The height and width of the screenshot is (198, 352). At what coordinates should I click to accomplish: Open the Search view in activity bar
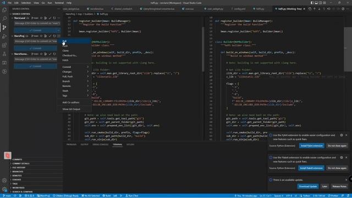coord(4,18)
